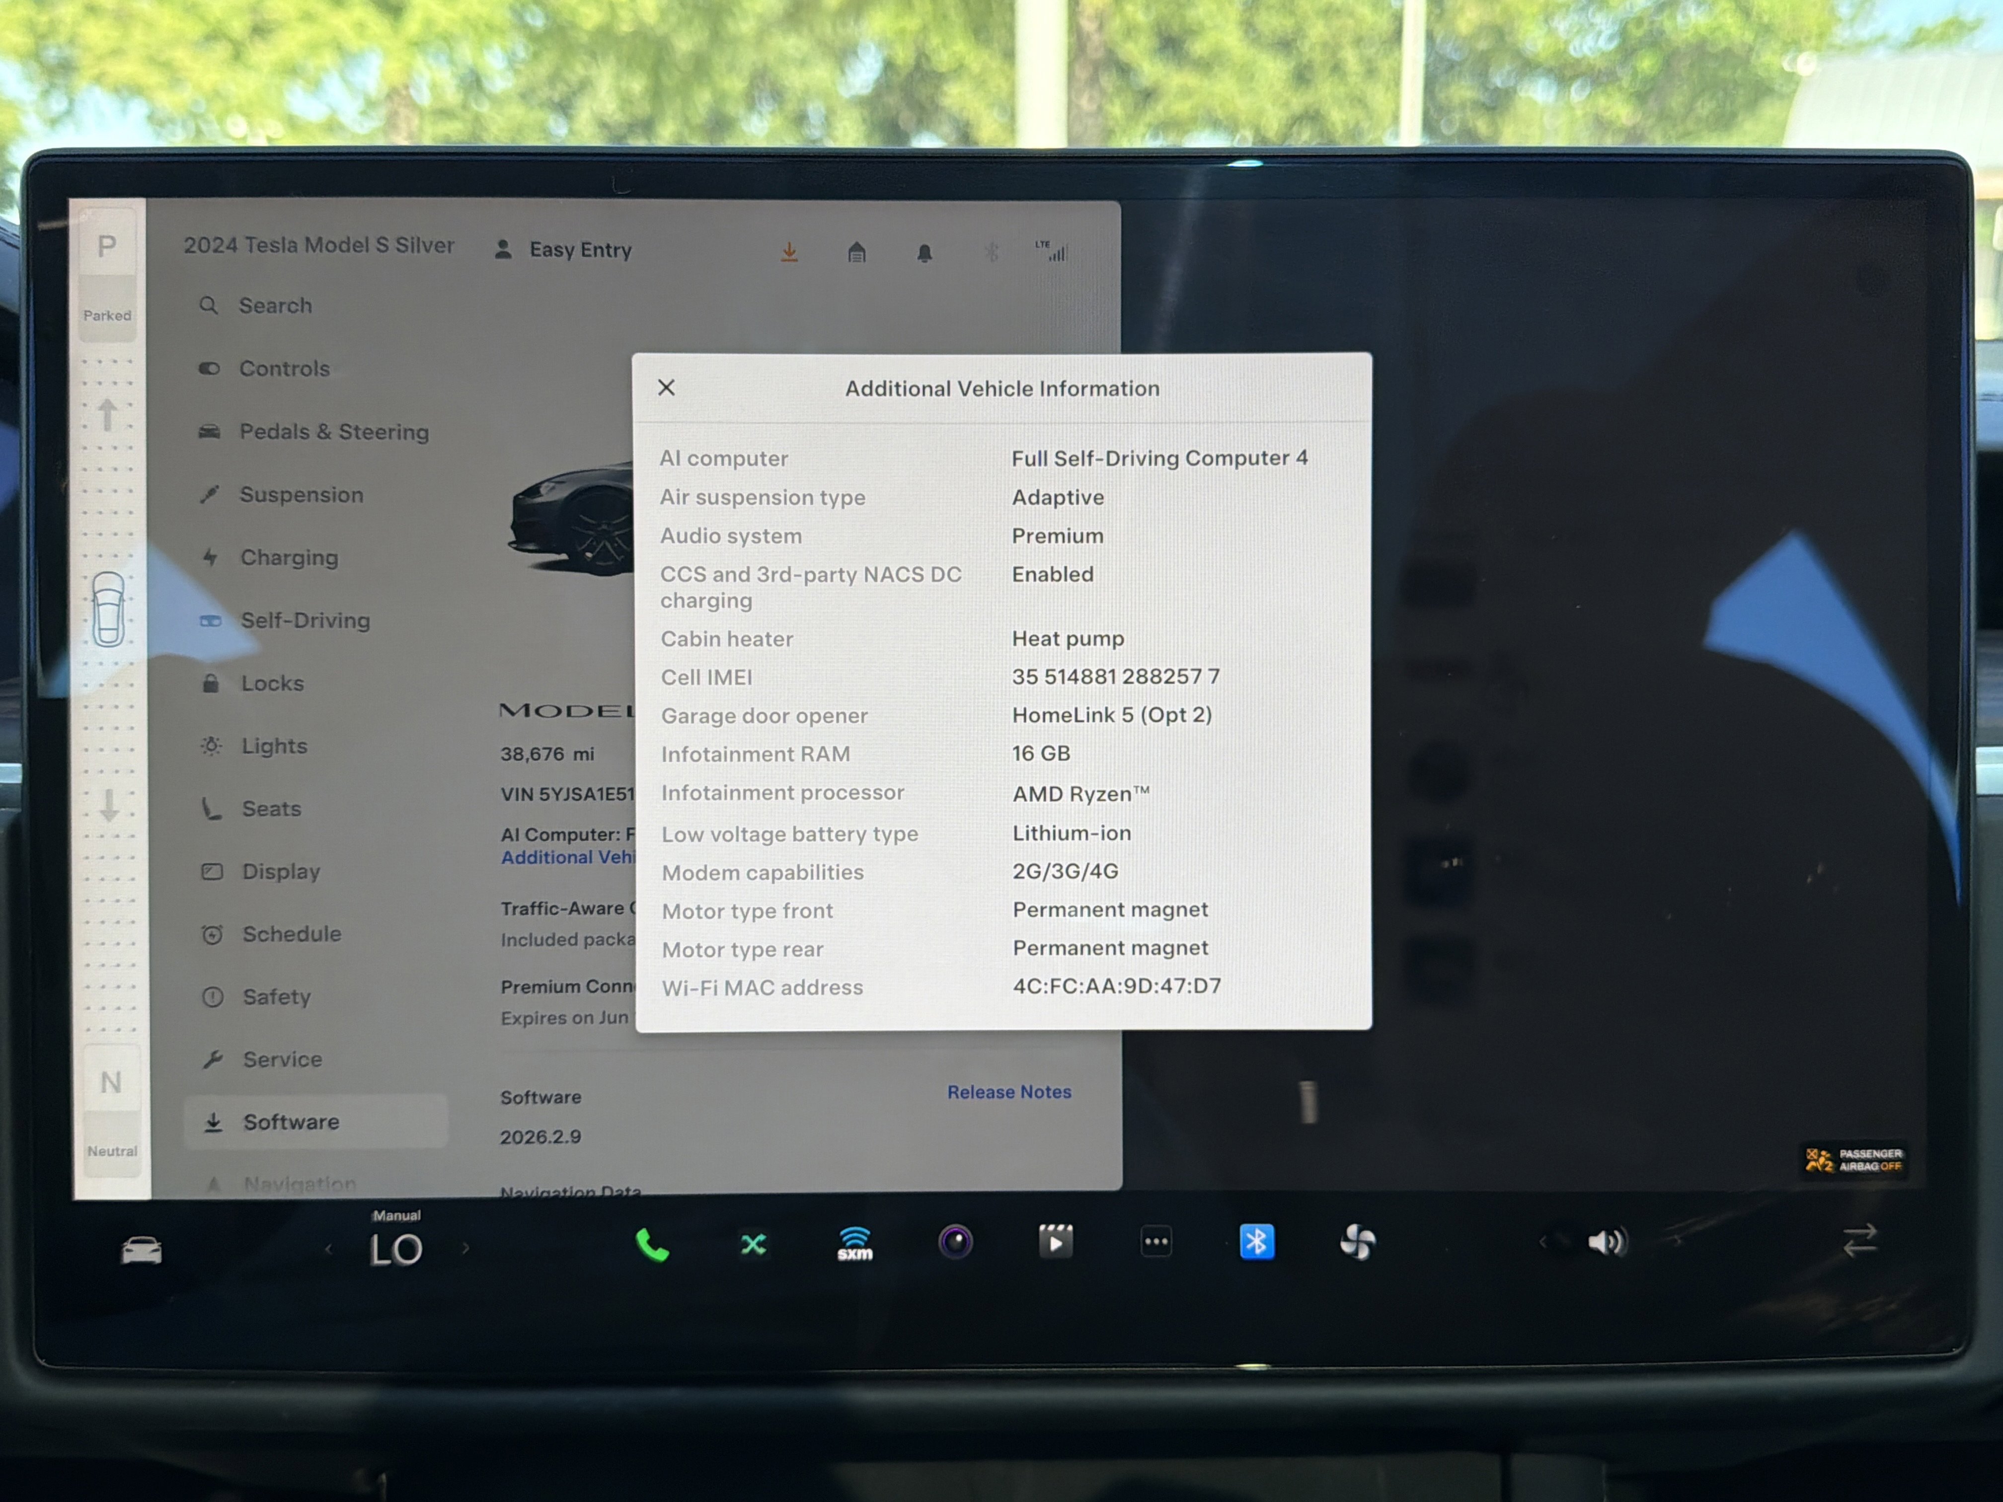Viewport: 2003px width, 1502px height.
Task: Tap the car controls icon in the dock
Action: pyautogui.click(x=142, y=1250)
